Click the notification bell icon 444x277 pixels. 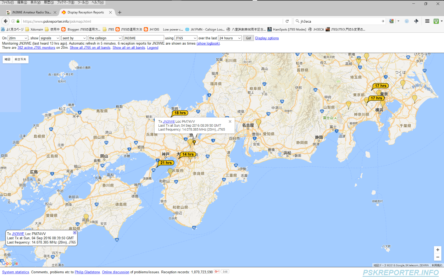click(x=416, y=21)
